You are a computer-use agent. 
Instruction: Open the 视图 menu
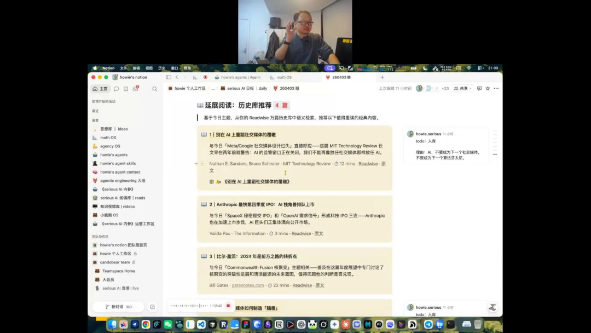click(149, 68)
